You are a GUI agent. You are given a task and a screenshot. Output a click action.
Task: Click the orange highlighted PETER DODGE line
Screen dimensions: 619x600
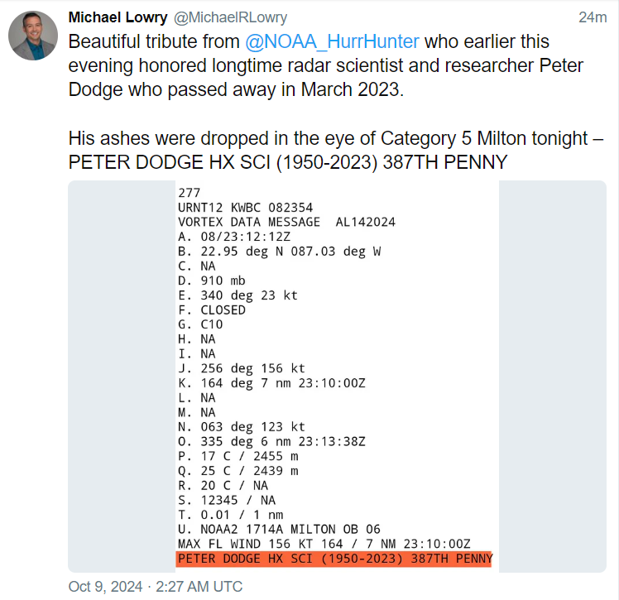(x=334, y=559)
